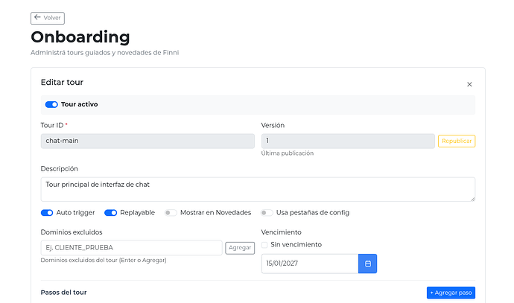Click the Agregar domain button
The height and width of the screenshot is (303, 514).
click(240, 248)
